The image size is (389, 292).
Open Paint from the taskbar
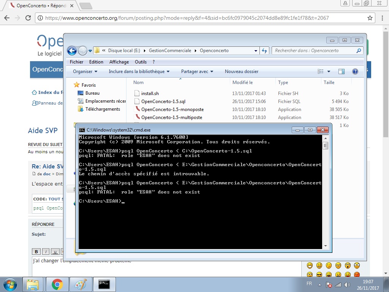click(x=81, y=284)
